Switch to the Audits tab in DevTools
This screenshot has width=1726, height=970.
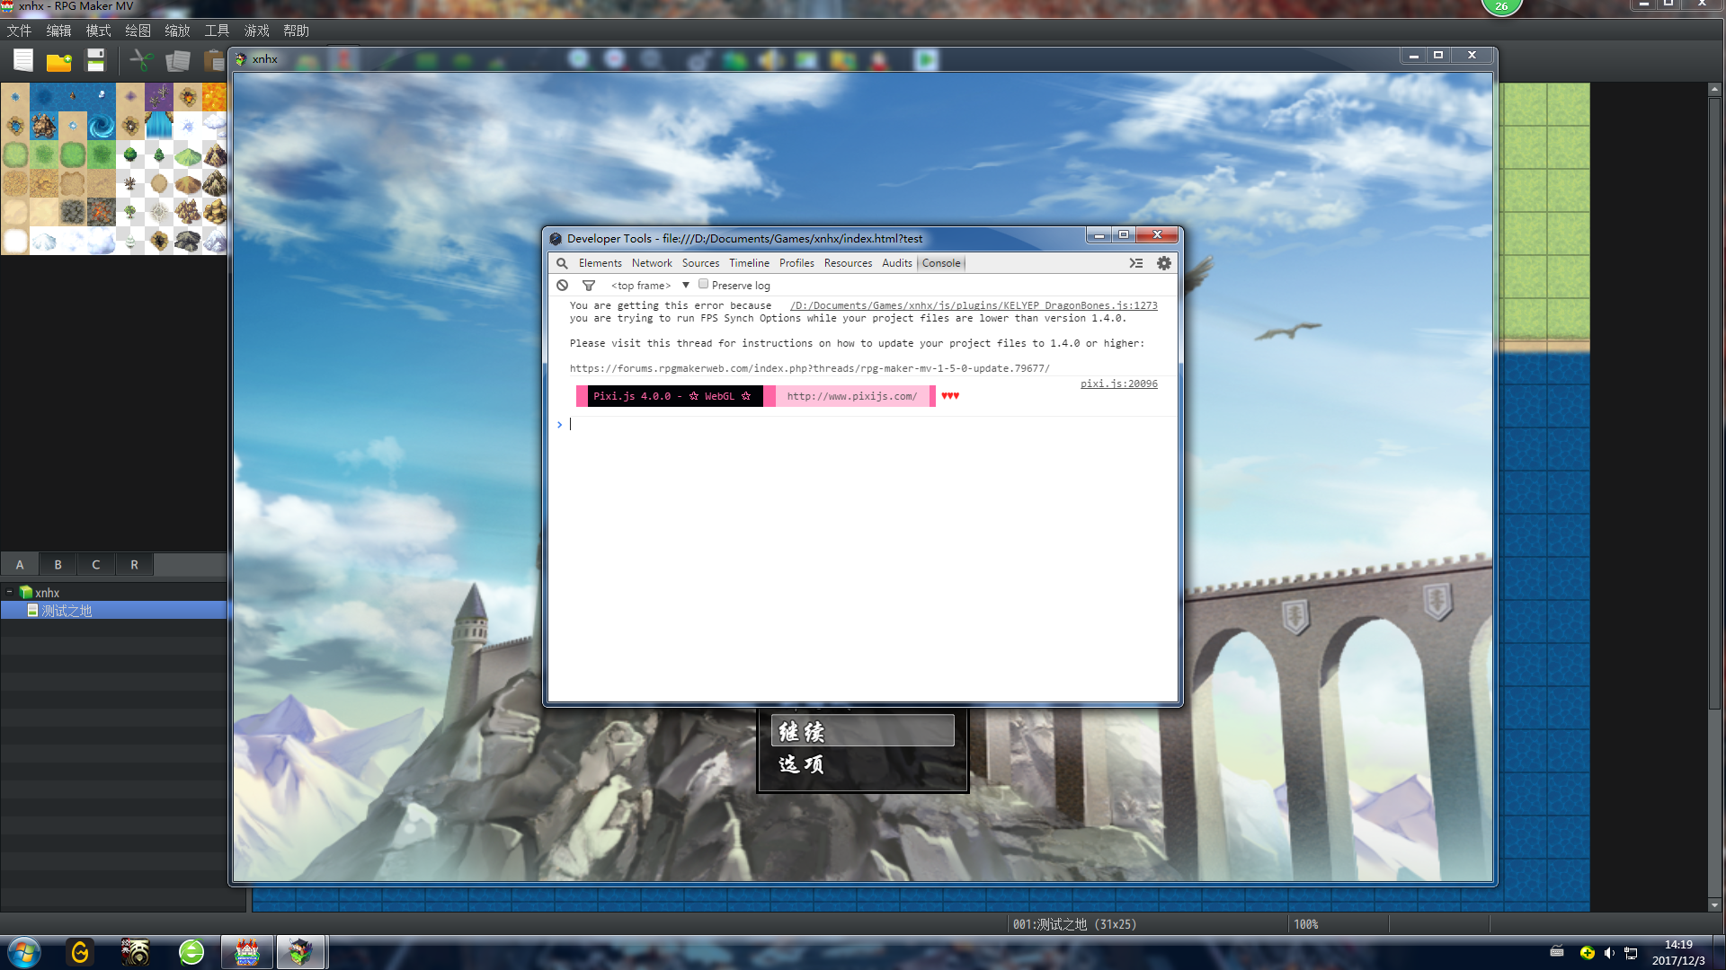(x=896, y=263)
